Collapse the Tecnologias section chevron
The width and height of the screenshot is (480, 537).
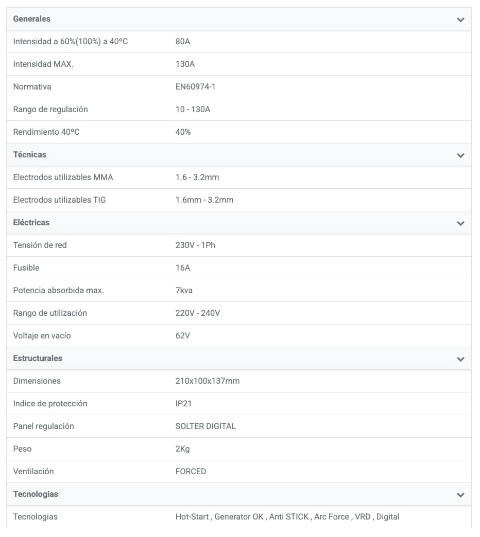click(460, 495)
